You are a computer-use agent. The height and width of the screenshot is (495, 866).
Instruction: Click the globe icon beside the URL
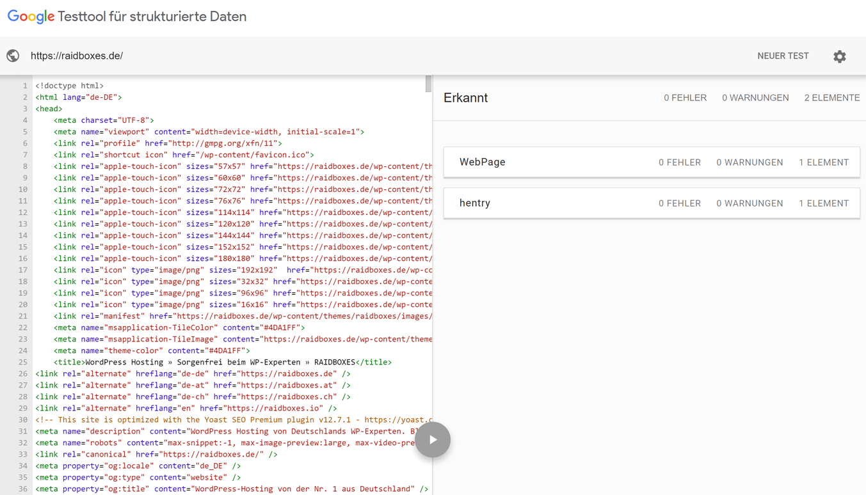[x=13, y=56]
